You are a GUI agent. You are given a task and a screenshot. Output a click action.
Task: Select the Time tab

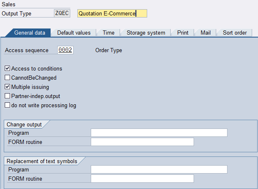click(x=108, y=33)
